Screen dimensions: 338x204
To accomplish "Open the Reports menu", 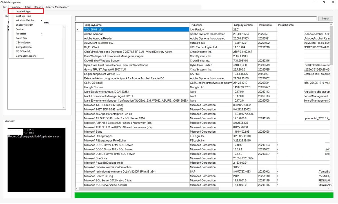I will point(38,7).
